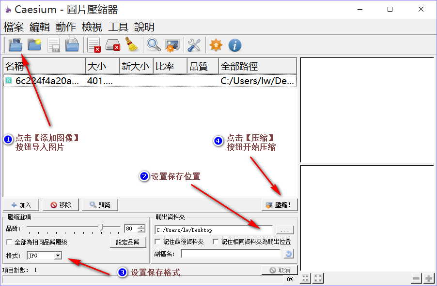
Task: Click the 副檔名 input field
Action: [231, 254]
